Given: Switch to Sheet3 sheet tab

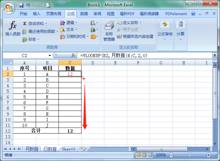Looking at the screenshot, I should [x=69, y=149].
